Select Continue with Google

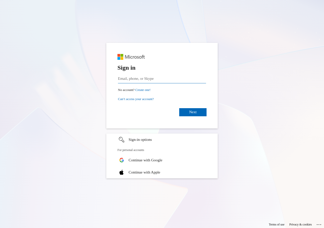tap(162, 160)
